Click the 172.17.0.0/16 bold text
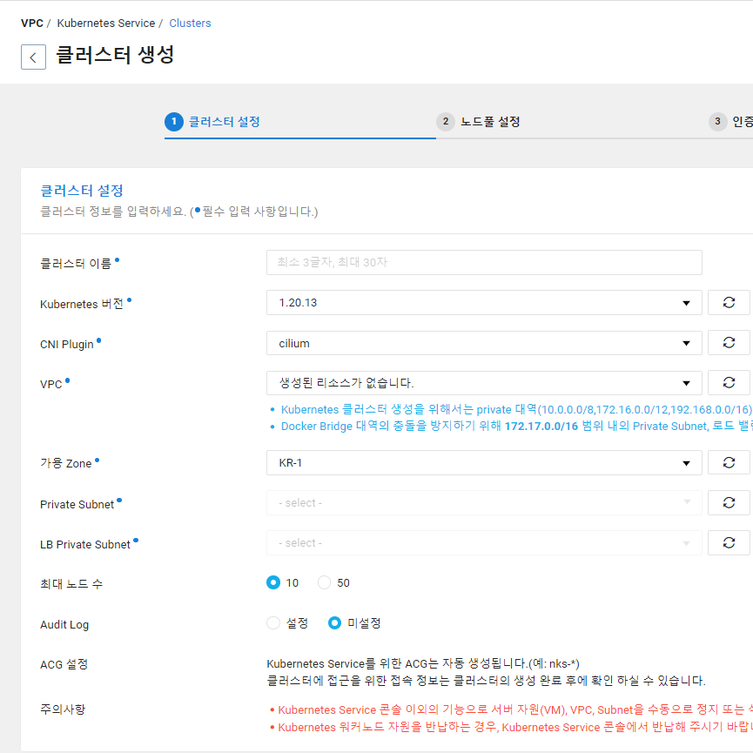 point(541,427)
